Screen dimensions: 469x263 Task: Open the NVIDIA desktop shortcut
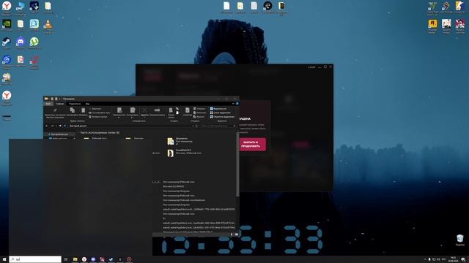pos(7,25)
